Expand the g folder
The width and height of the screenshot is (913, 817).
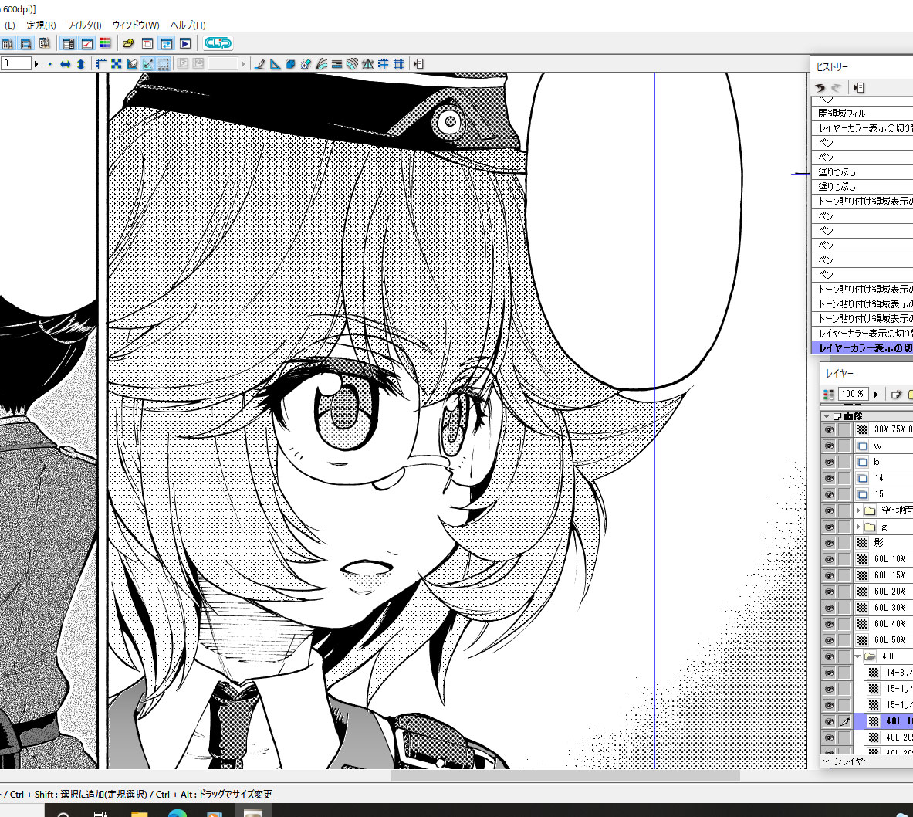point(857,527)
